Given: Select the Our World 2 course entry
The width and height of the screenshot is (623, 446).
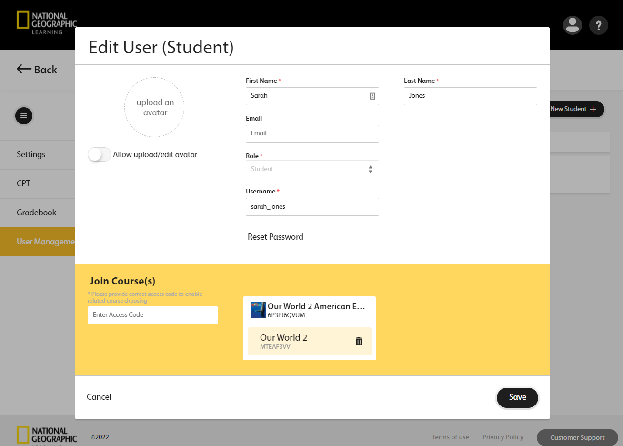Looking at the screenshot, I should coord(310,341).
